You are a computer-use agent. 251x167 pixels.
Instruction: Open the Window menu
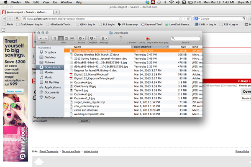(x=66, y=2)
